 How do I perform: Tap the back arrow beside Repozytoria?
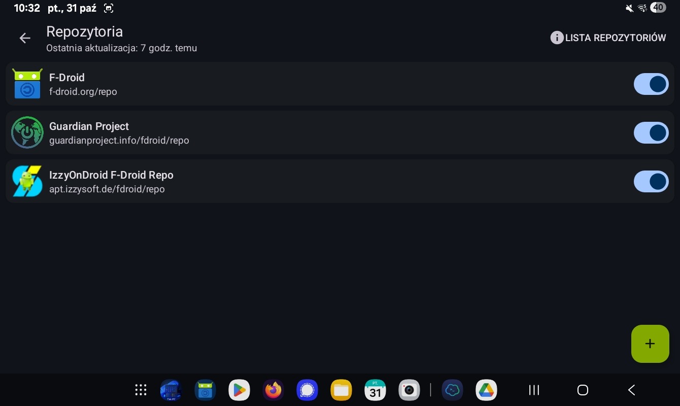[25, 38]
